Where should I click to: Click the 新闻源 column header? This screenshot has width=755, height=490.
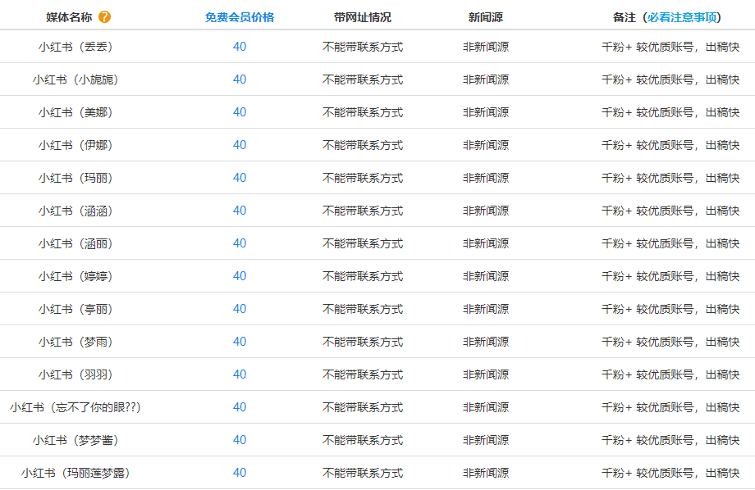(486, 17)
